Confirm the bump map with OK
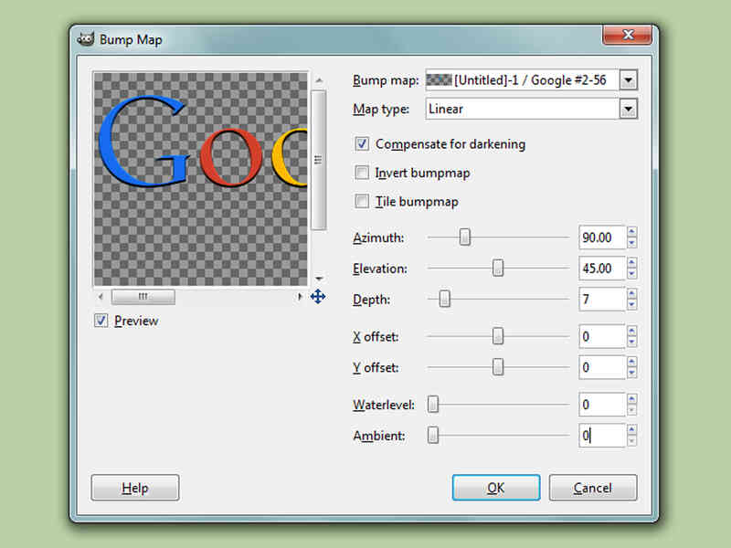 (495, 488)
